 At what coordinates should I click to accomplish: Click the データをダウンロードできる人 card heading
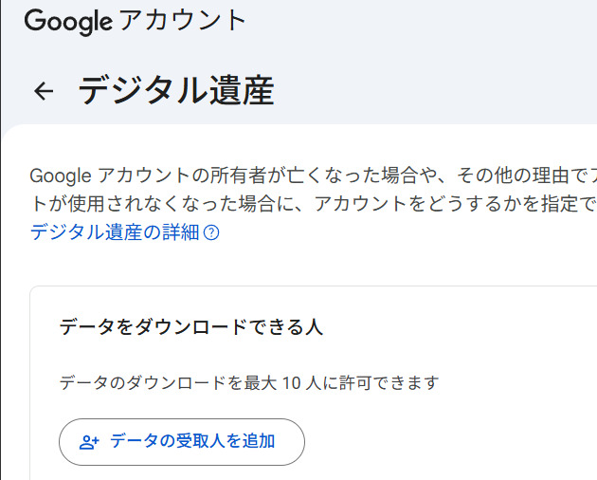[x=191, y=328]
